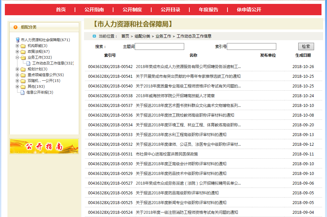Image resolution: width=327 pixels, height=217 pixels.
Task: Expand the 双随机，一公开 tree node
Action: pos(17,81)
